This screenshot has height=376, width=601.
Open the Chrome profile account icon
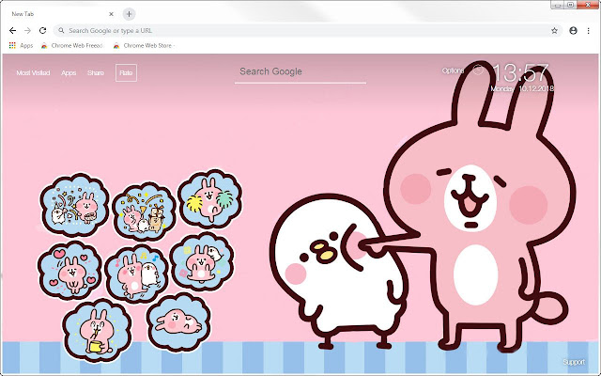click(573, 31)
